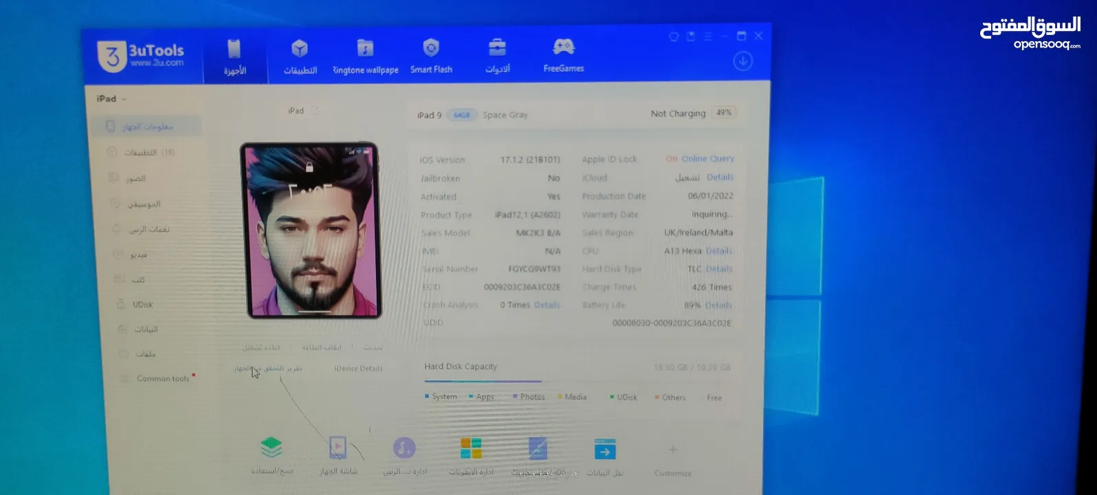Edit the iPad device name pencil icon
1097x495 pixels.
click(315, 111)
